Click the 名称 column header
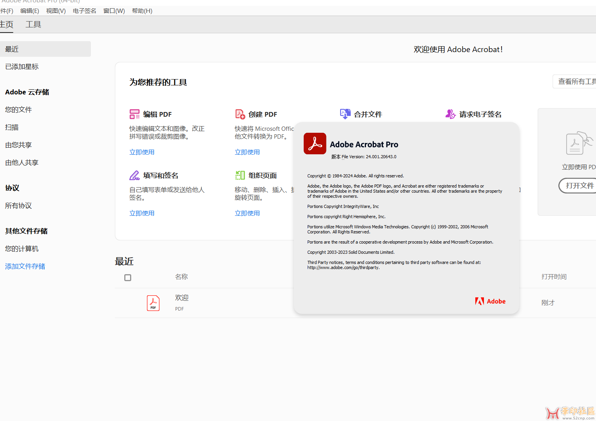The height and width of the screenshot is (421, 596). tap(181, 276)
